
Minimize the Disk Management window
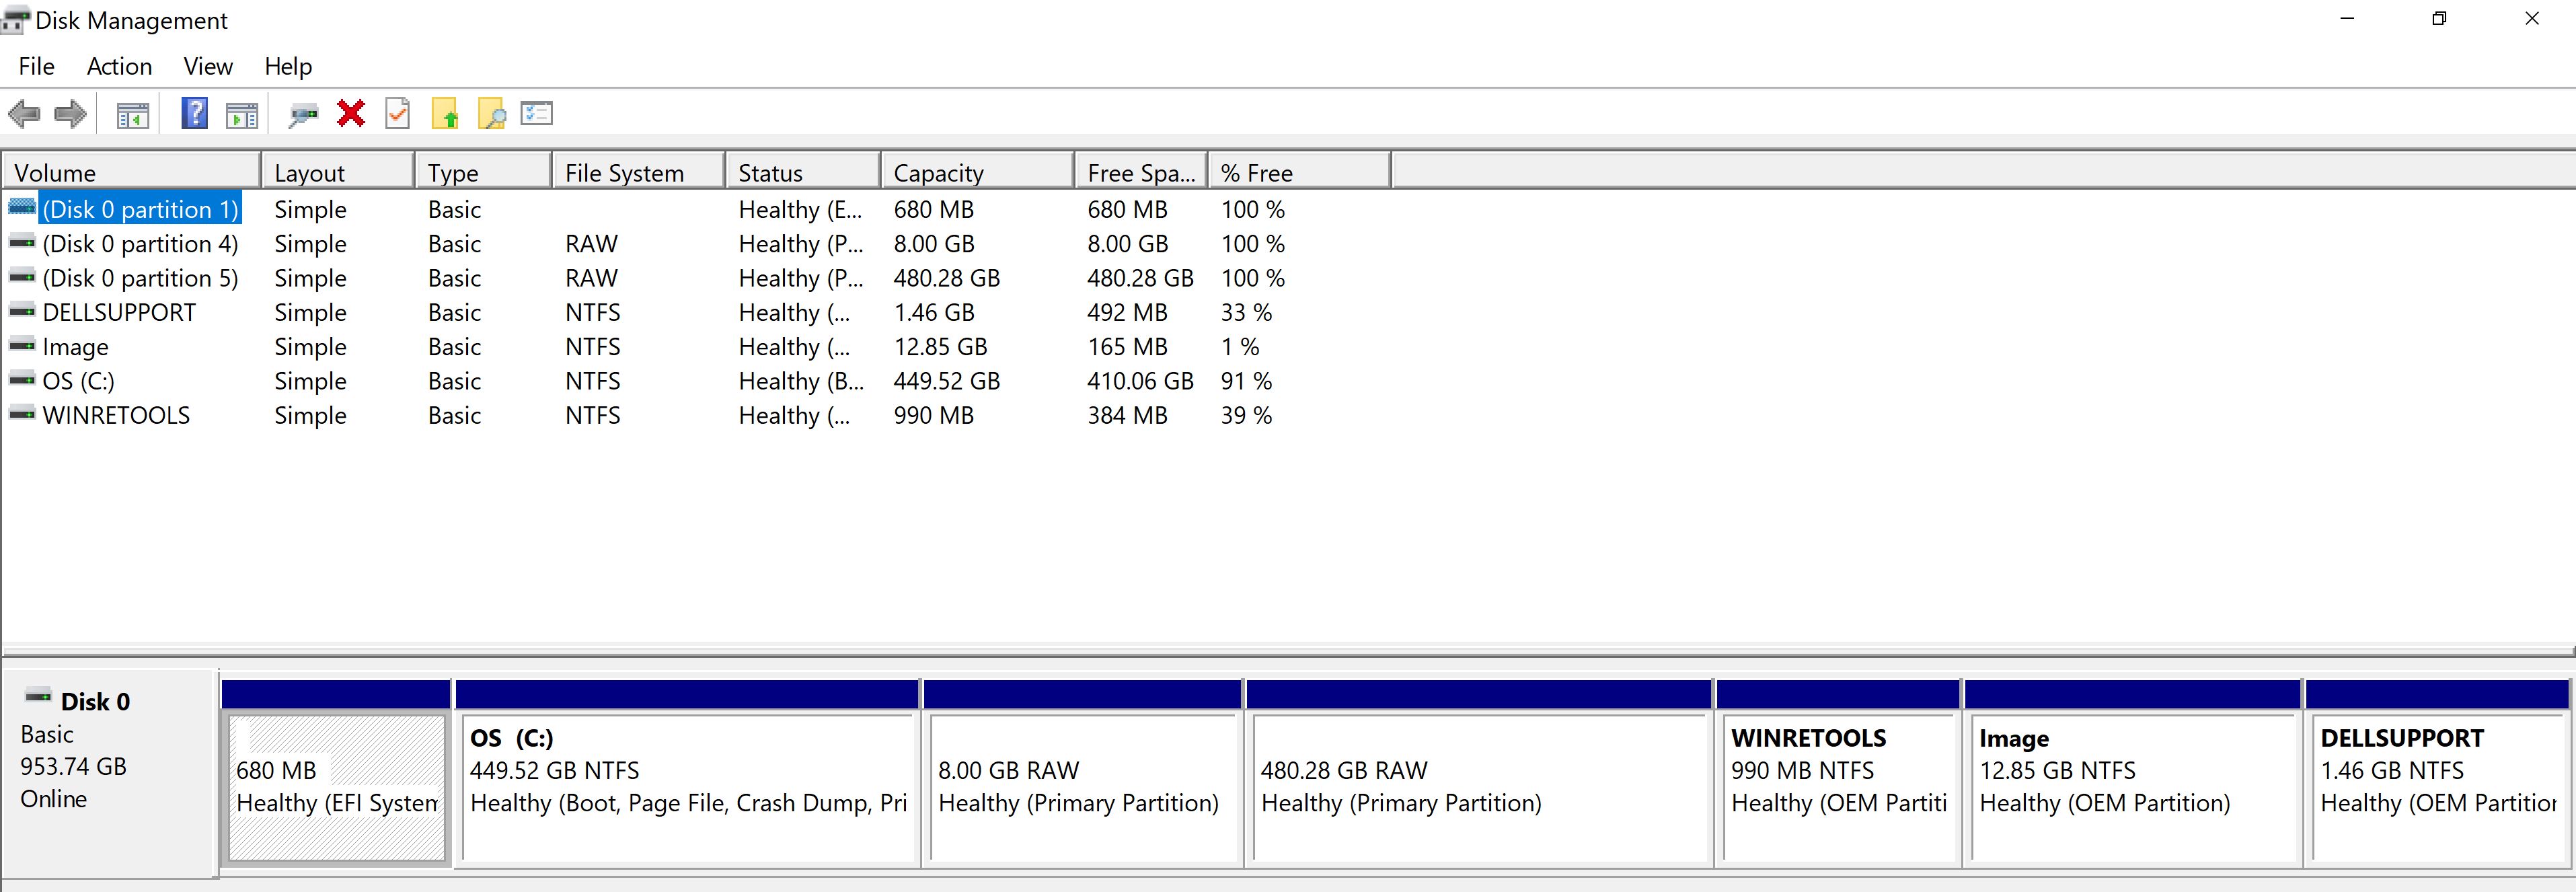point(2348,19)
